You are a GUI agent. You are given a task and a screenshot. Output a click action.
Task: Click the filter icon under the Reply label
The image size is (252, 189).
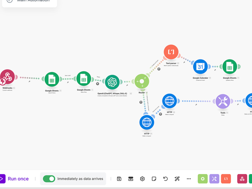coord(98,84)
